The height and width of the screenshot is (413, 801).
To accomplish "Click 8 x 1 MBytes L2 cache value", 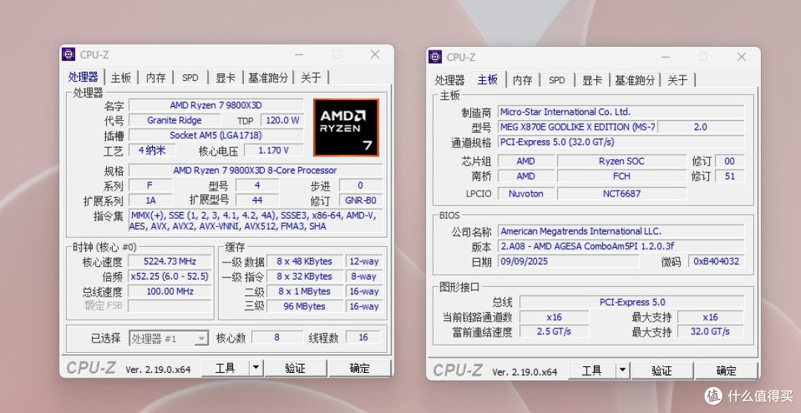I will pos(305,291).
